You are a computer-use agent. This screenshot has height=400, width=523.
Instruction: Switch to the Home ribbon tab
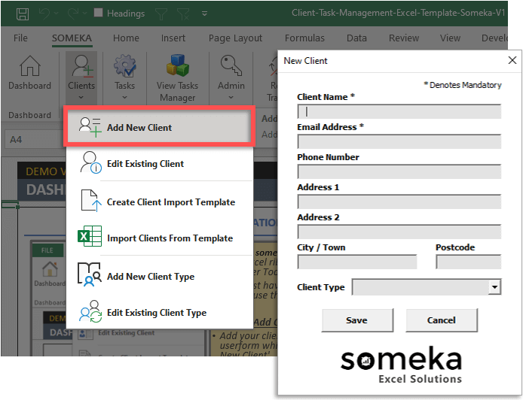click(126, 38)
